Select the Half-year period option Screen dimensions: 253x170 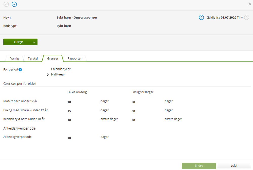point(58,74)
